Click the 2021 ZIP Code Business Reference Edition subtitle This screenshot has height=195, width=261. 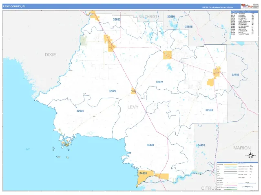(218, 7)
